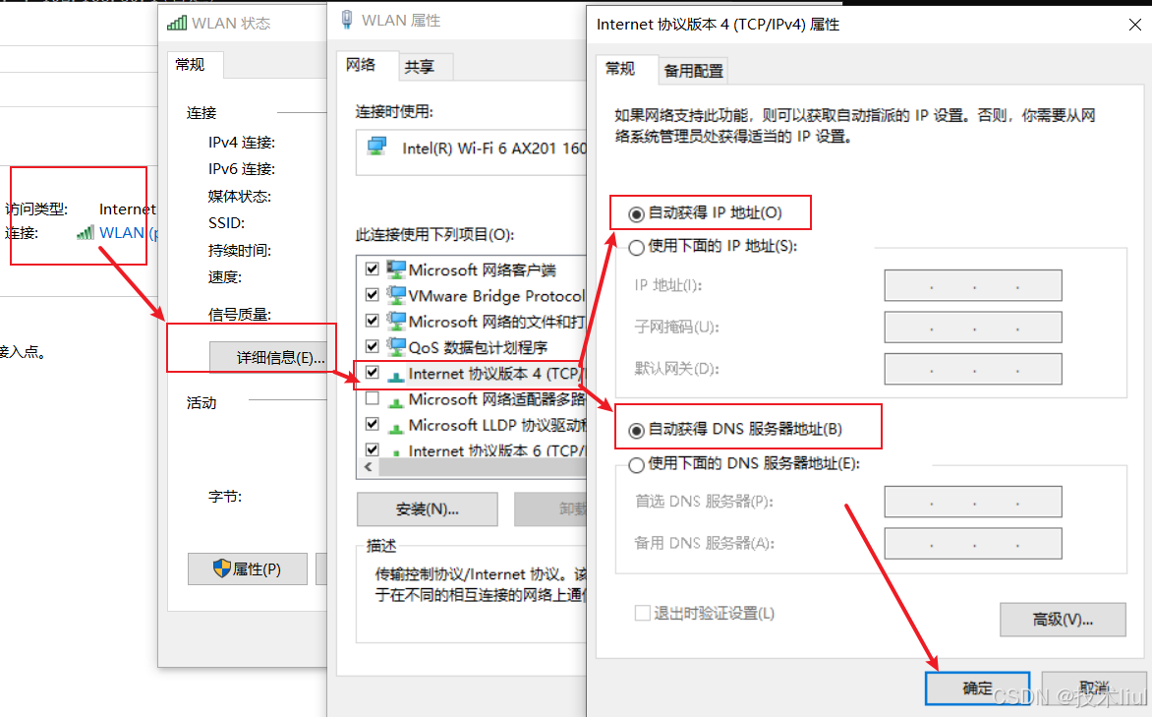Image resolution: width=1152 pixels, height=717 pixels.
Task: Open the 高级(V) settings
Action: pos(1063,619)
